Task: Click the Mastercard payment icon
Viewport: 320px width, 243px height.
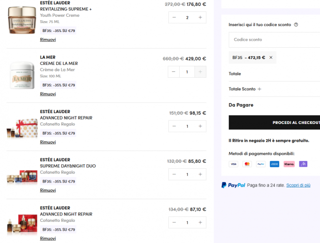Action: (247, 164)
